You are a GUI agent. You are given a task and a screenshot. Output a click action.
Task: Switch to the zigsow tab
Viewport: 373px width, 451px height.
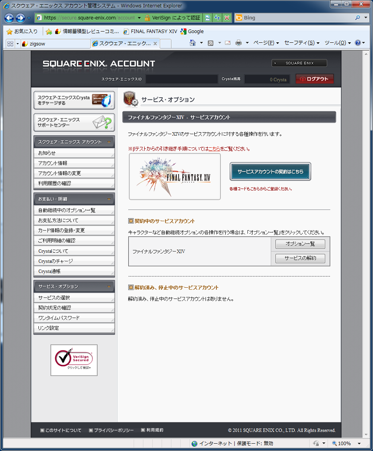click(55, 44)
